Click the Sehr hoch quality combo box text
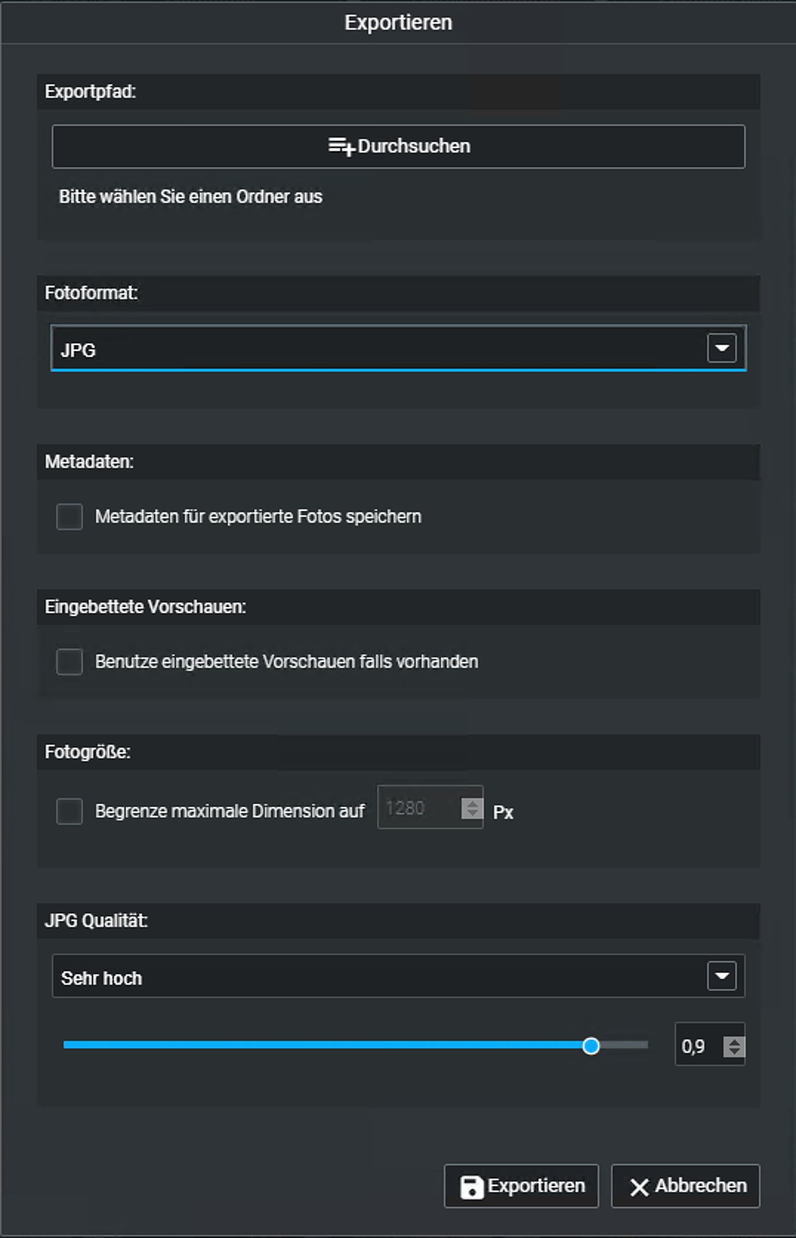The height and width of the screenshot is (1238, 796). pyautogui.click(x=101, y=978)
